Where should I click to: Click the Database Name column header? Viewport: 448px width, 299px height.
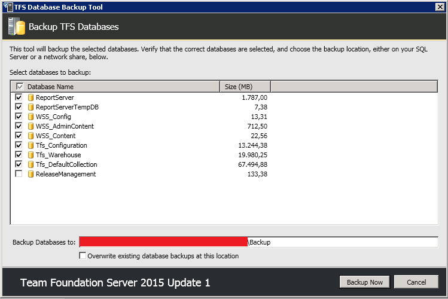(x=115, y=87)
